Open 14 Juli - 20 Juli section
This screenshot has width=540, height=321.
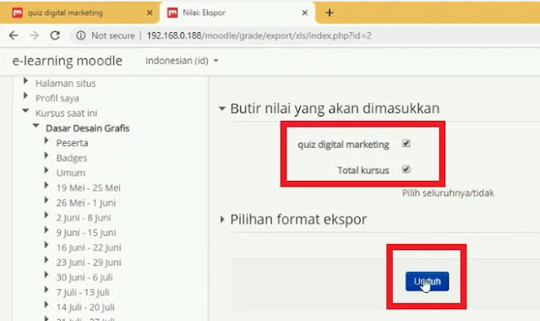[85, 307]
